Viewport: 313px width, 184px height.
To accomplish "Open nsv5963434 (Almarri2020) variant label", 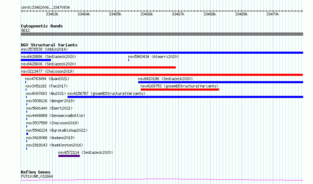I will 153,57.
